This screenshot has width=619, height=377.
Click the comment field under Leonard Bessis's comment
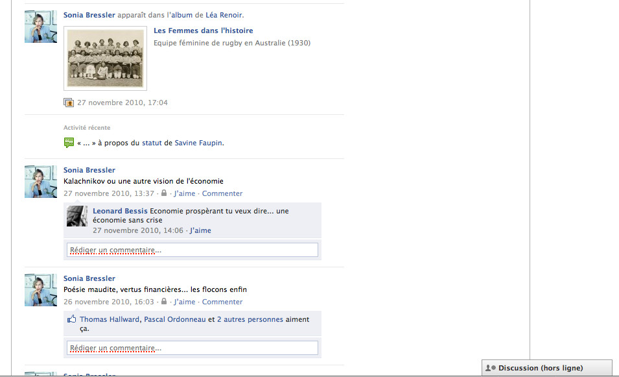[193, 250]
